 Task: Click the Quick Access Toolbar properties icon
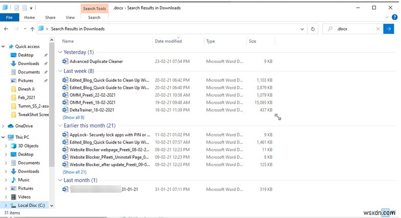tap(17, 8)
